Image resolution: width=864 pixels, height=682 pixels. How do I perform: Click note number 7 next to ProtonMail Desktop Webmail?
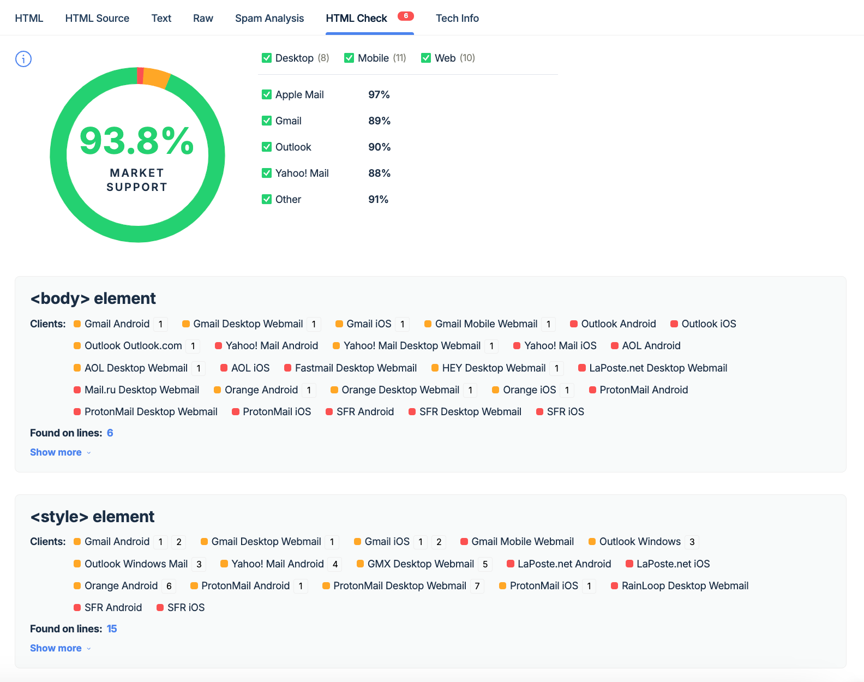click(x=477, y=586)
